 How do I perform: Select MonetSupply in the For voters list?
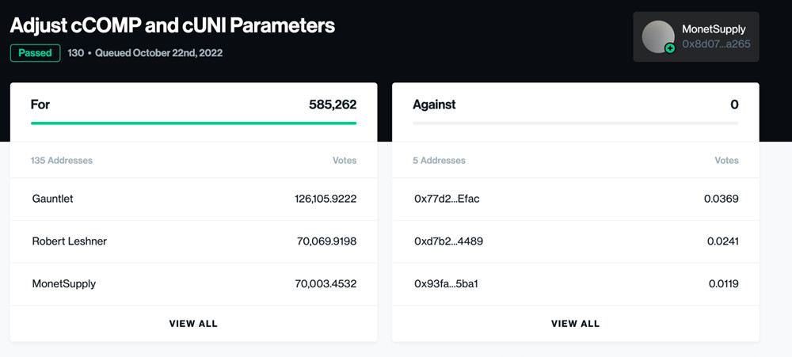pyautogui.click(x=64, y=283)
